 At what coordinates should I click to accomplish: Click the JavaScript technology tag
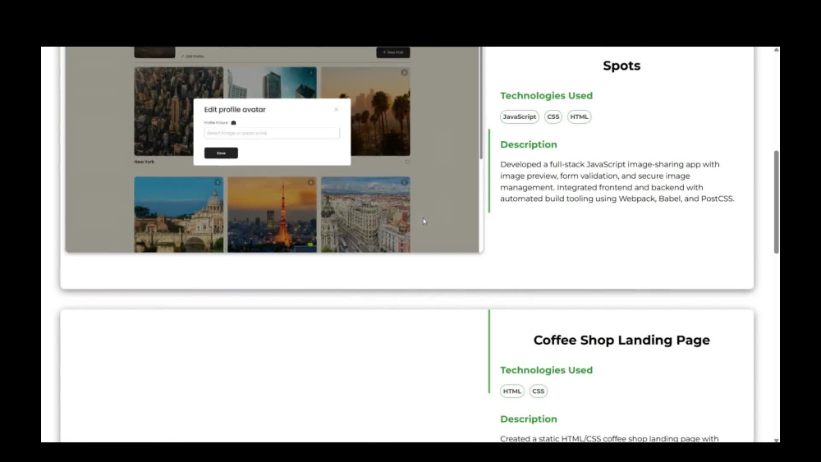tap(520, 117)
